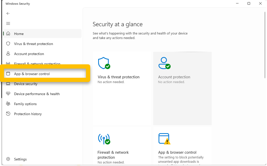This screenshot has height=166, width=267.
Task: Open Settings at bottom of sidebar
Action: pos(20,159)
